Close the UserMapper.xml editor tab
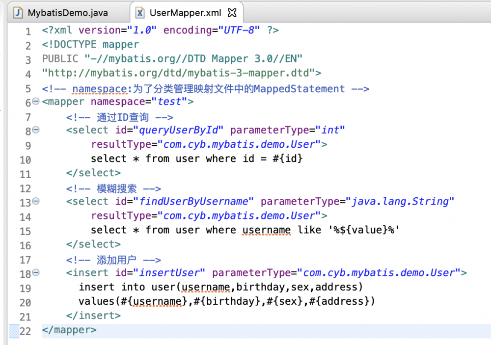 232,13
